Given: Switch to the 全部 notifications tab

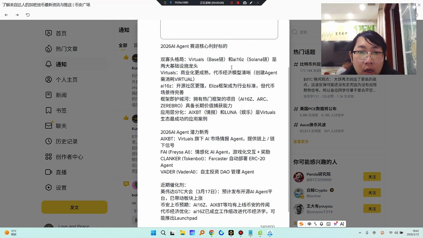Looking at the screenshot, I should point(123,45).
